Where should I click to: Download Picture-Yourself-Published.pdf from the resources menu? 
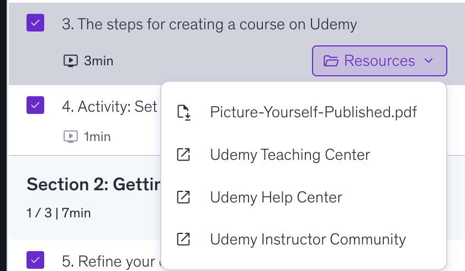[313, 112]
